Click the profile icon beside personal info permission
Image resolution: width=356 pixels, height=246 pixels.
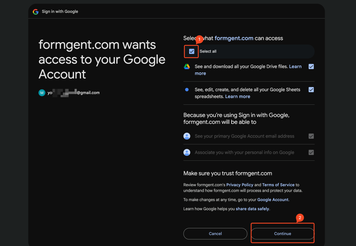[x=187, y=152]
